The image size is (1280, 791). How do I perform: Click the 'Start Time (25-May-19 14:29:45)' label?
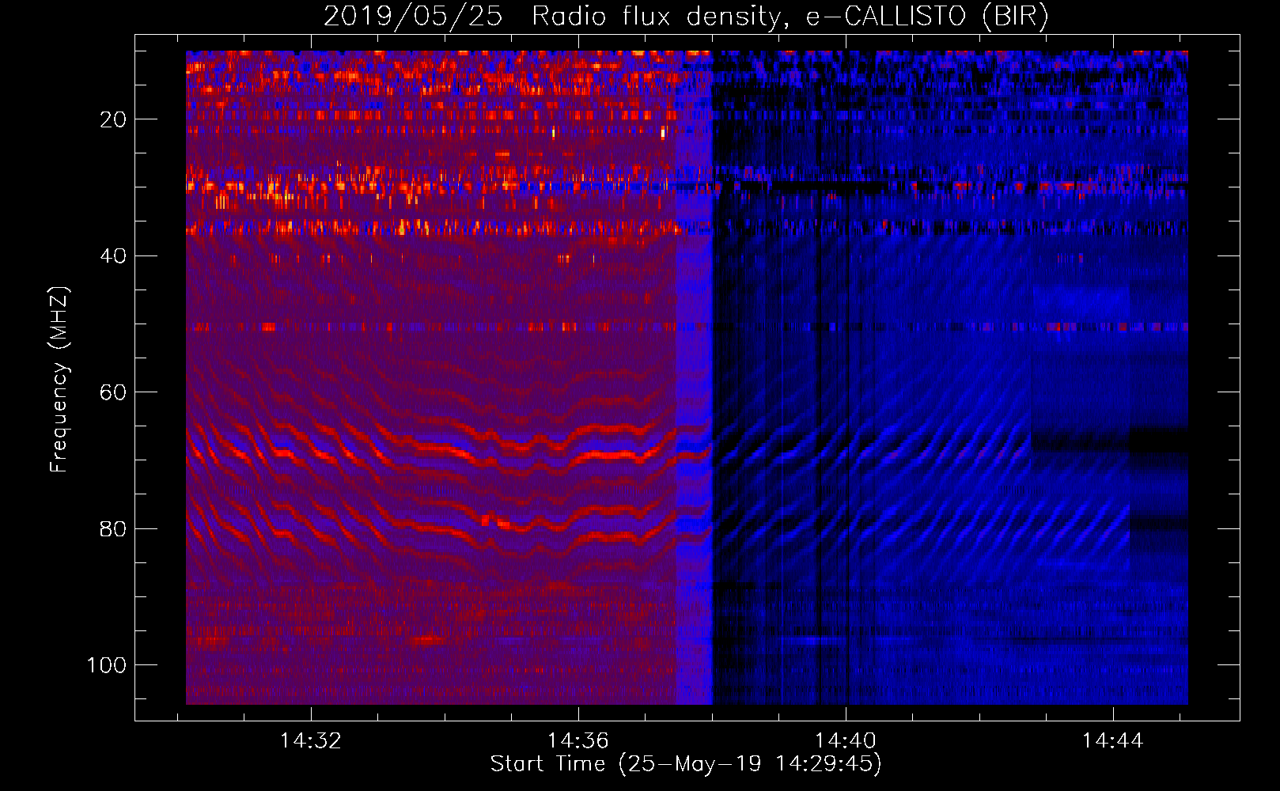tap(686, 764)
